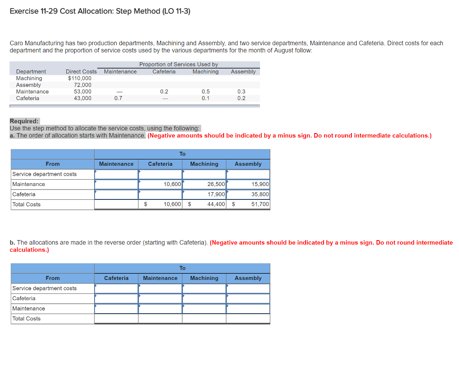The image size is (459, 366).
Task: Click the Machining cell showing 17,900
Action: point(204,194)
